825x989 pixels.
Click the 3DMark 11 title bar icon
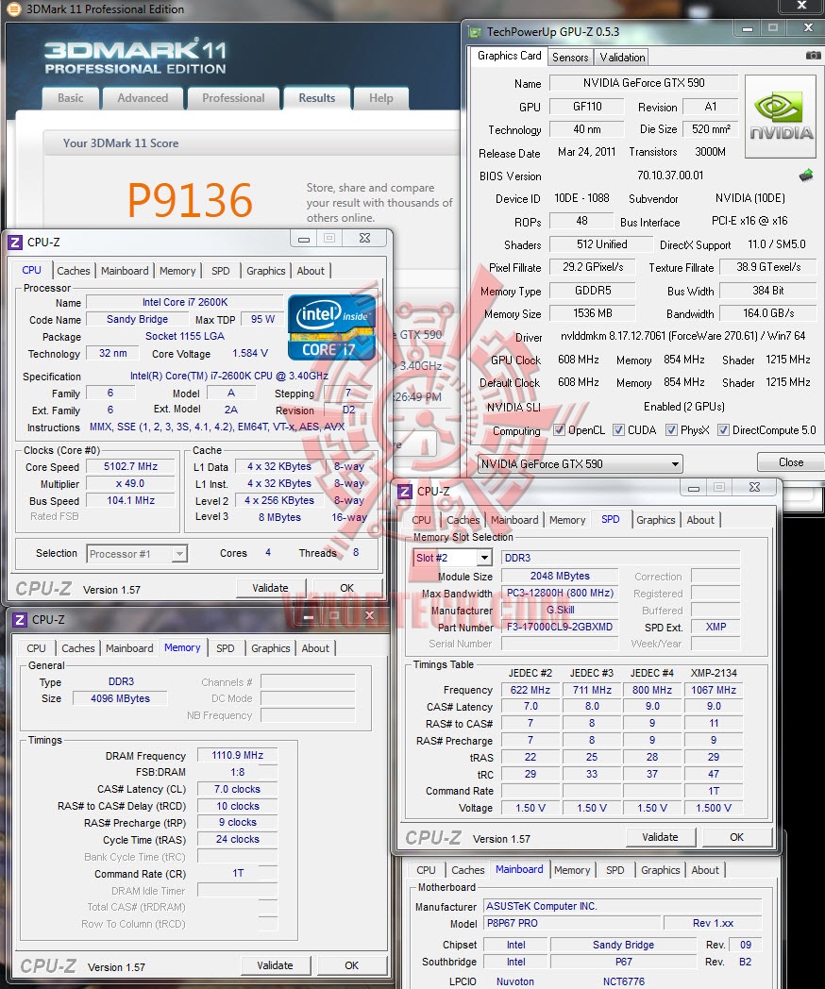click(x=13, y=9)
